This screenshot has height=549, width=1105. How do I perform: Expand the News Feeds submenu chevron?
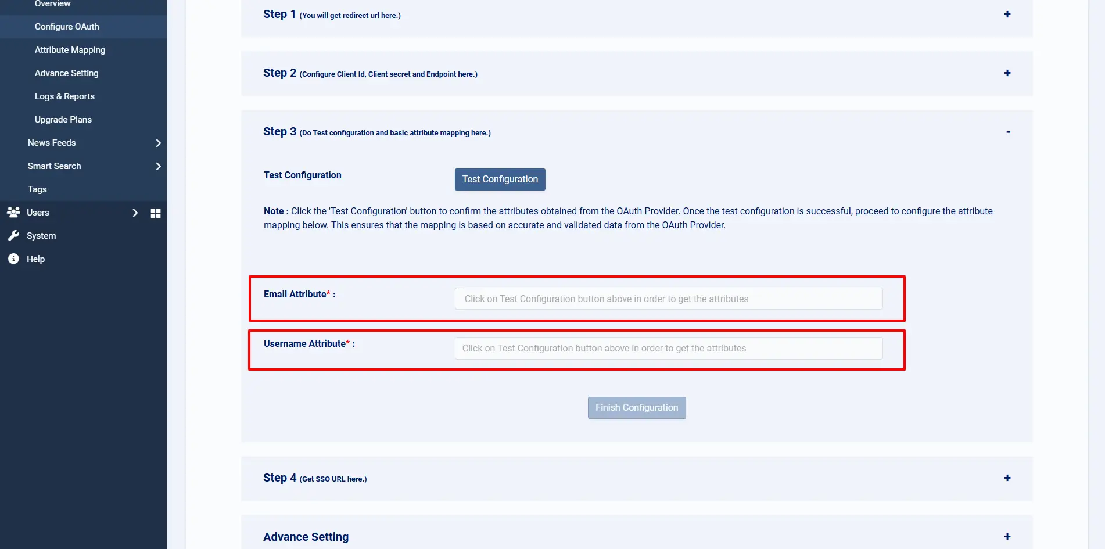tap(158, 143)
